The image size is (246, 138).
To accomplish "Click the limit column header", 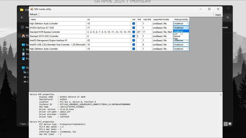I will 139,20.
